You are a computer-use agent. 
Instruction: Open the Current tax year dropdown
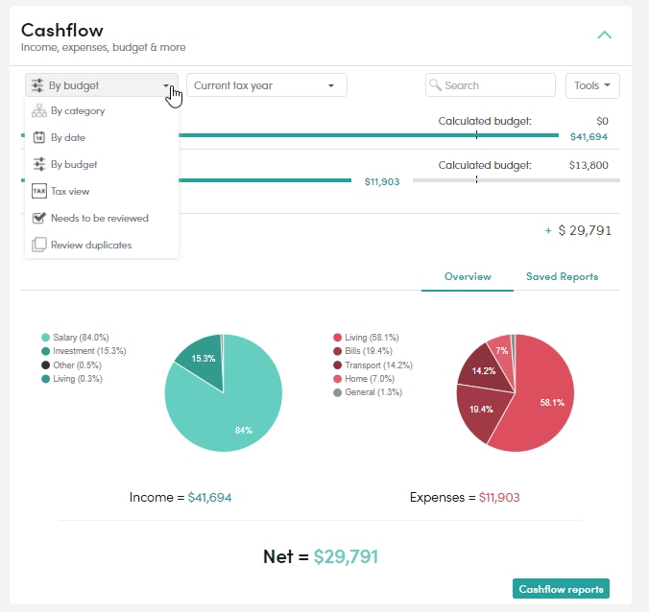pyautogui.click(x=267, y=85)
